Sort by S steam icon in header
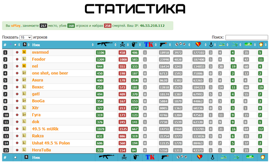 click(x=25, y=44)
